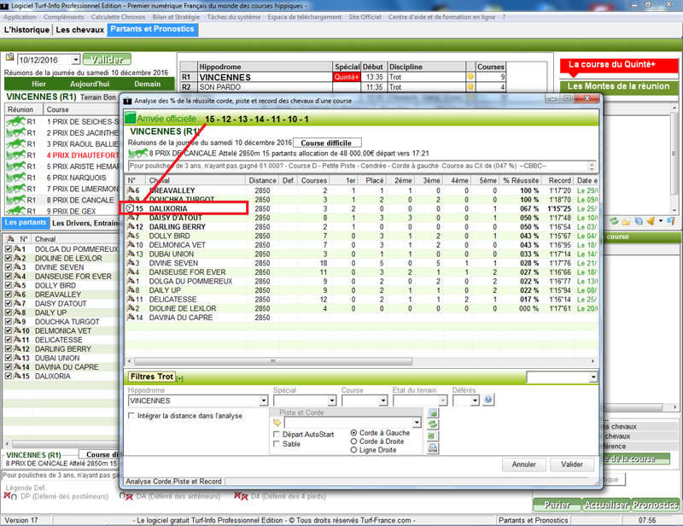The width and height of the screenshot is (683, 526).
Task: Click the Annuler button
Action: pos(524,465)
